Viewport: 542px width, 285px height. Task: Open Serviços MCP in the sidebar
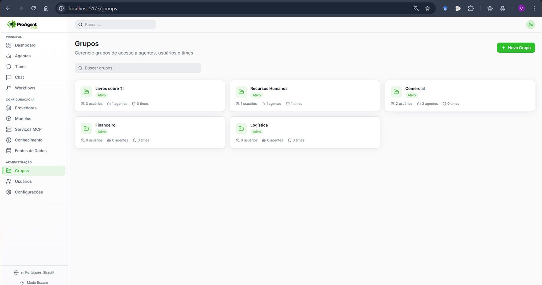pos(28,129)
